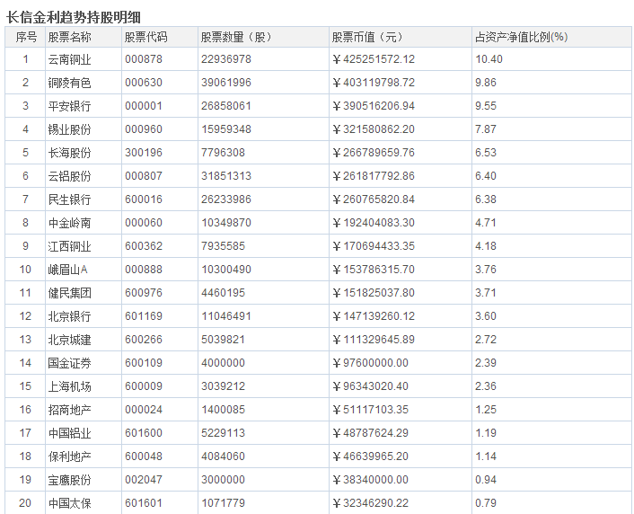Open the 民生银行 stock name link

point(69,199)
